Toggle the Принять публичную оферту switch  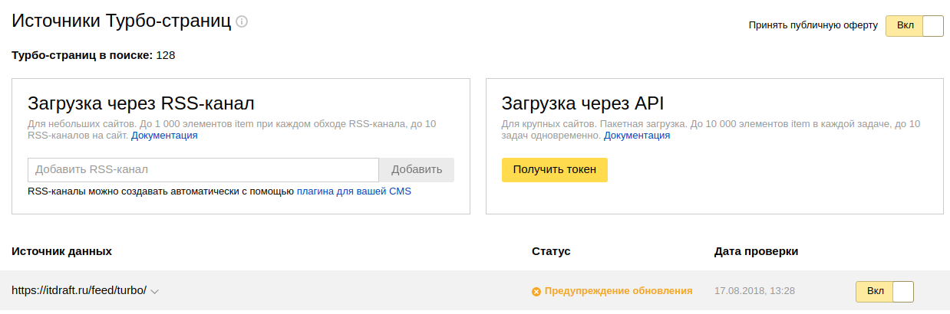pos(914,25)
